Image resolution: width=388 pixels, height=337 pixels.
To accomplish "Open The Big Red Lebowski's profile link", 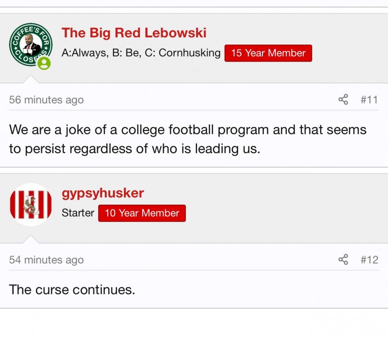I will [134, 33].
